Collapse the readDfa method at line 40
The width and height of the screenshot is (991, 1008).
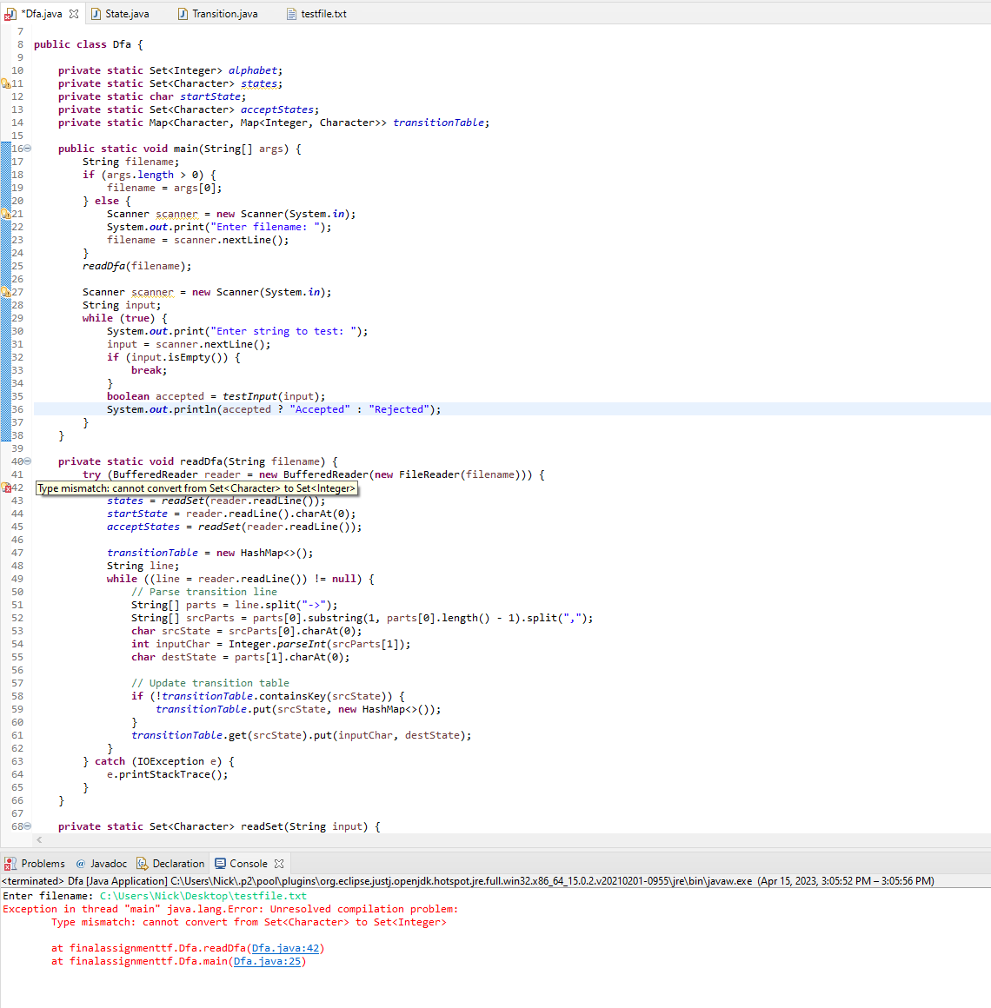coord(28,461)
